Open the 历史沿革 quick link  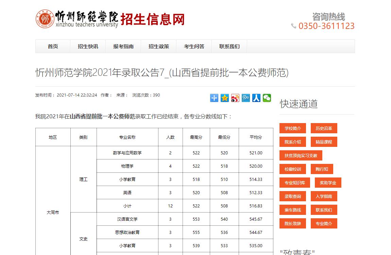pos(324,129)
